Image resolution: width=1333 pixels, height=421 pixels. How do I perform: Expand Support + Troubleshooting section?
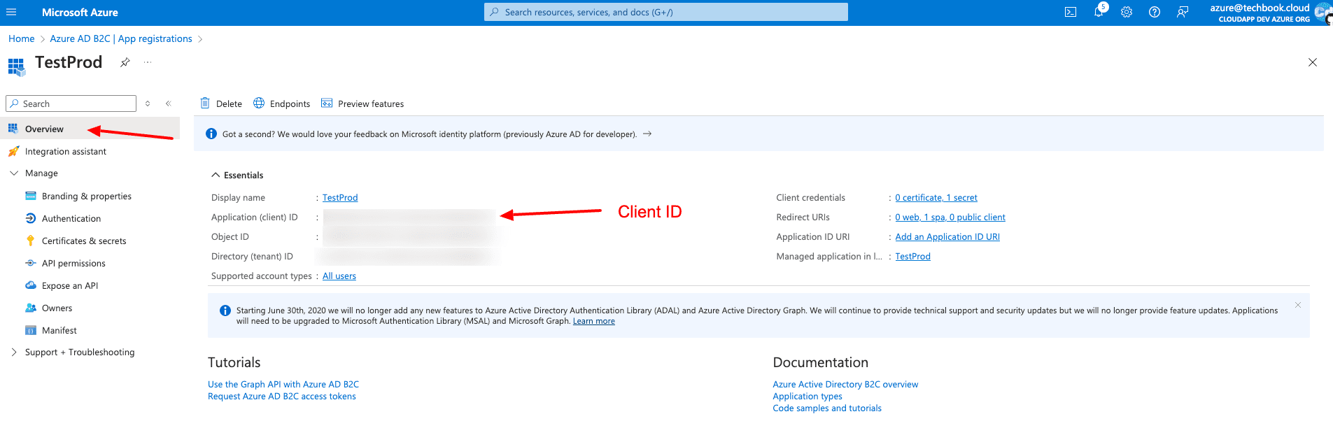point(14,352)
